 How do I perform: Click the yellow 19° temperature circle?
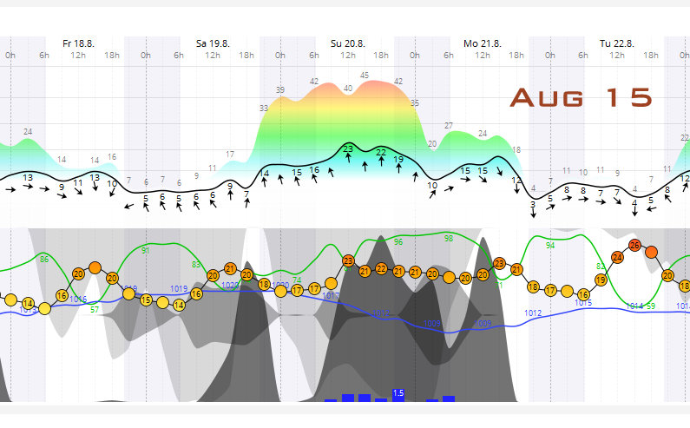coord(601,280)
